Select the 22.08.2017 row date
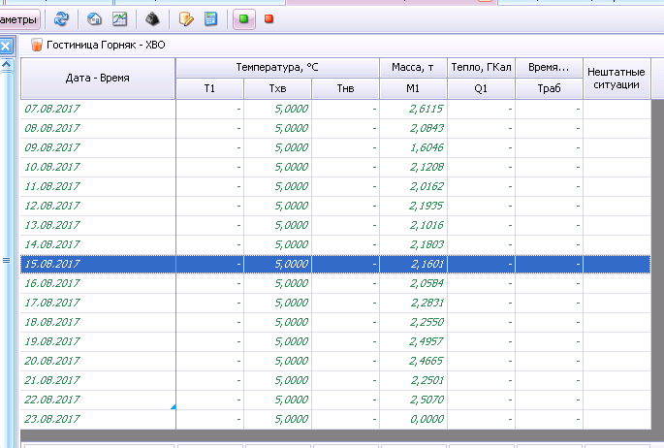664x448 pixels. pyautogui.click(x=52, y=400)
